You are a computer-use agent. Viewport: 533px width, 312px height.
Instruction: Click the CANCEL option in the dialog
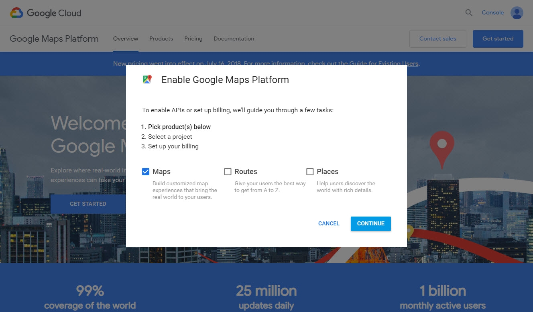tap(329, 223)
